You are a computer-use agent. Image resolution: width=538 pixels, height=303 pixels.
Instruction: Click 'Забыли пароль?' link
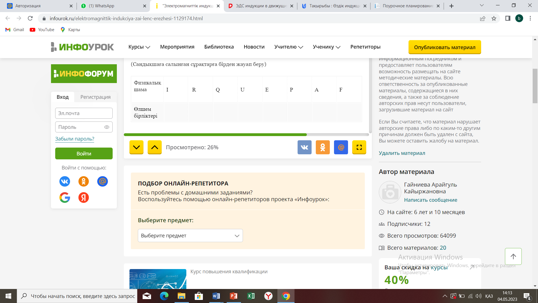(x=75, y=139)
